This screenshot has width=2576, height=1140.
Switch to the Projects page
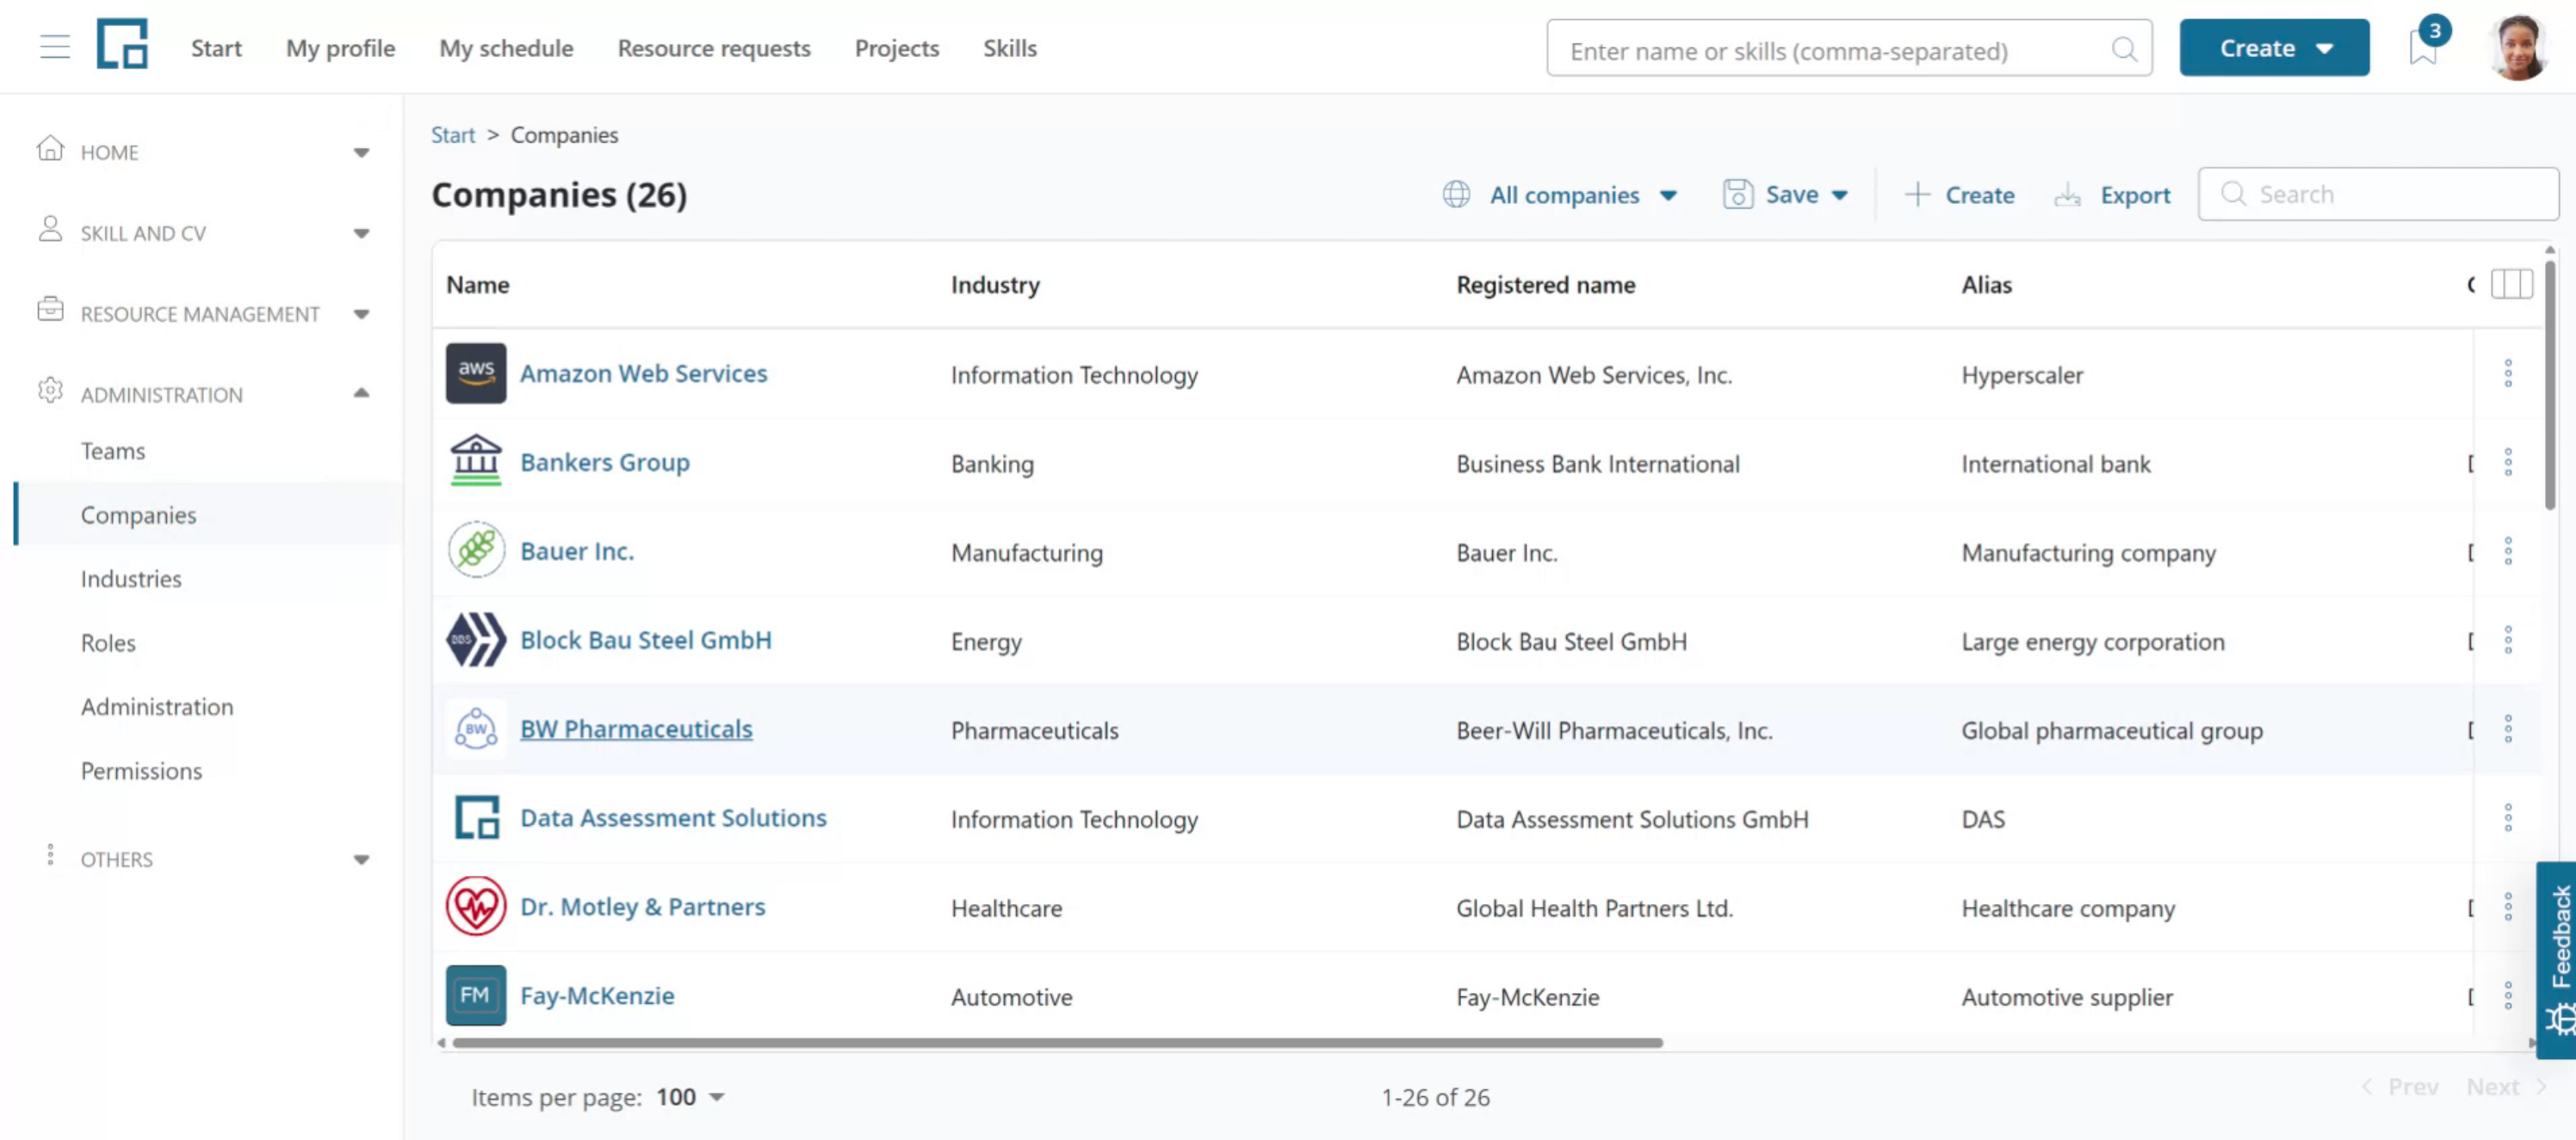897,48
